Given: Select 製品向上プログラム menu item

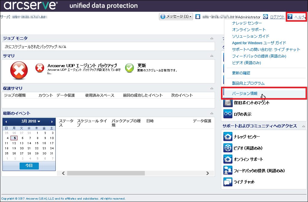Looking at the screenshot, I should (x=248, y=83).
